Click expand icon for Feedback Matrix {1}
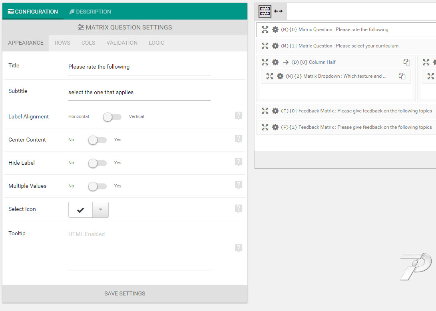This screenshot has width=436, height=311. coord(265,127)
